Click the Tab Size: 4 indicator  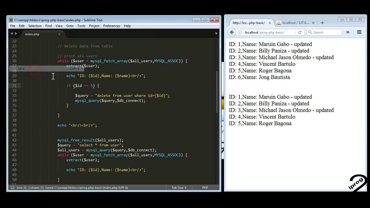[x=179, y=187]
